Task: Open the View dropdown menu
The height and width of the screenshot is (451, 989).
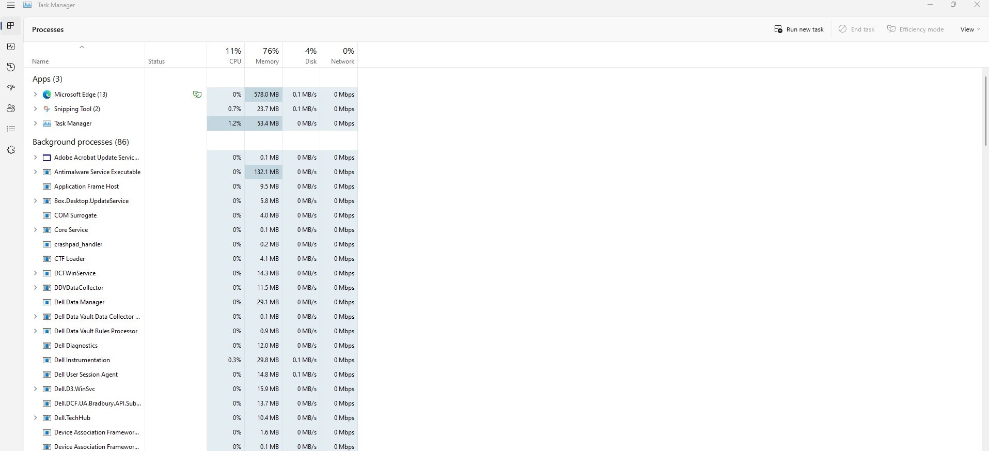Action: tap(970, 29)
